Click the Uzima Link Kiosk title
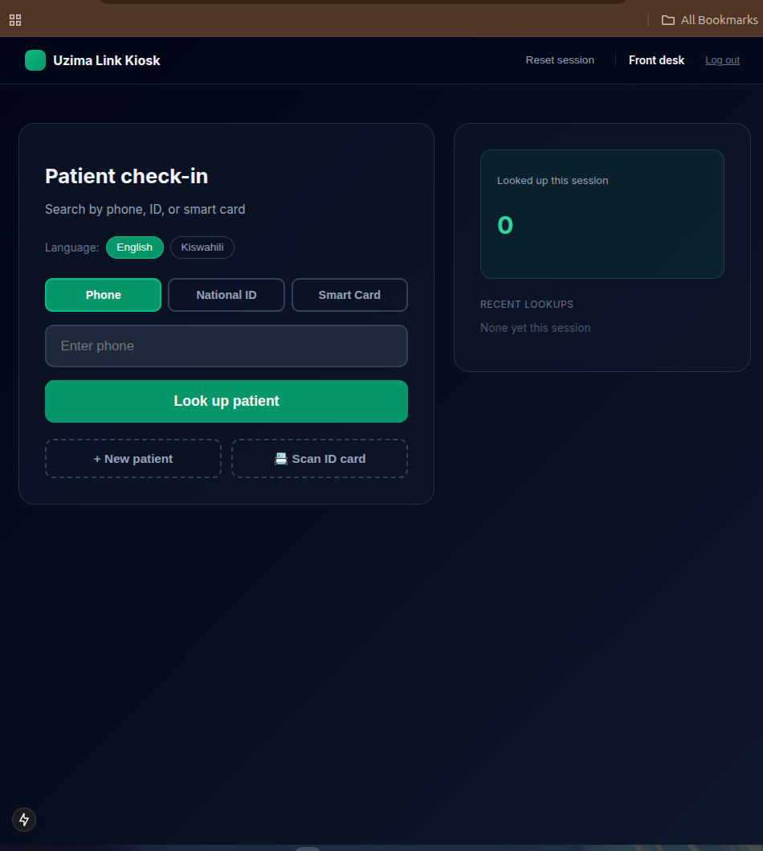This screenshot has height=851, width=763. (x=106, y=60)
